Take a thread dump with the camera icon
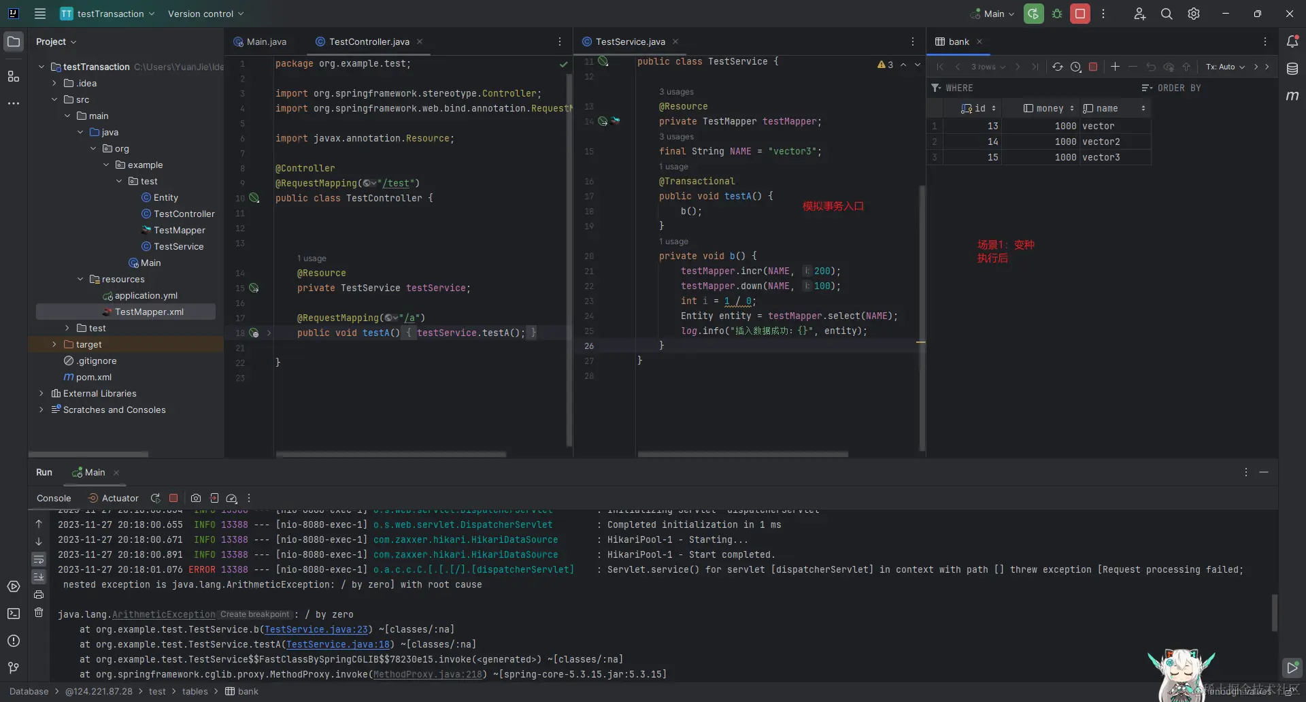 point(196,498)
